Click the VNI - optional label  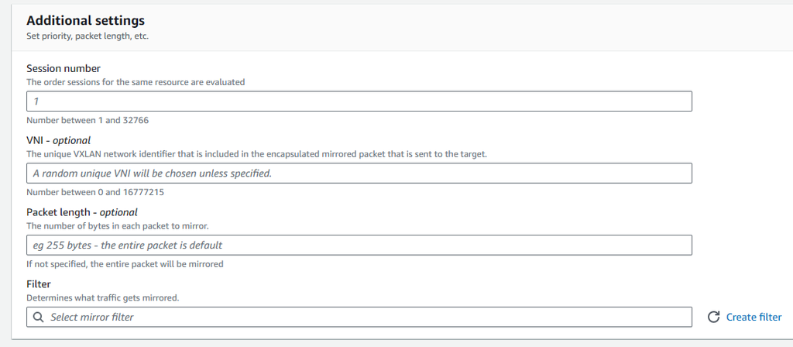click(x=59, y=140)
